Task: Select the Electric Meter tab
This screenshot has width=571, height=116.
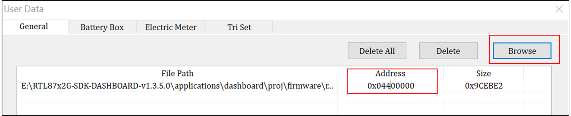Action: pyautogui.click(x=170, y=27)
